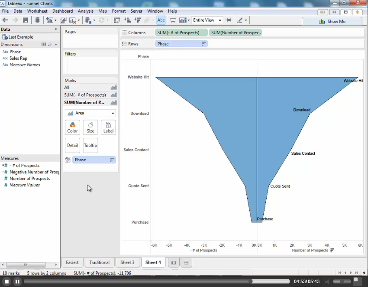This screenshot has height=287, width=368.
Task: Toggle mark labels with the Abc button
Action: pos(161,20)
